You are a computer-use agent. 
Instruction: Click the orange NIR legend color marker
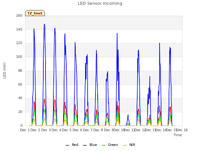tap(125, 145)
